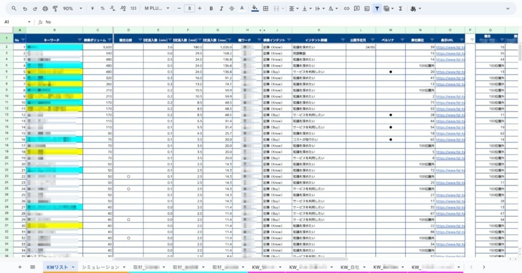The height and width of the screenshot is (273, 522).
Task: Open the name box dropdown arrow
Action: 29,22
